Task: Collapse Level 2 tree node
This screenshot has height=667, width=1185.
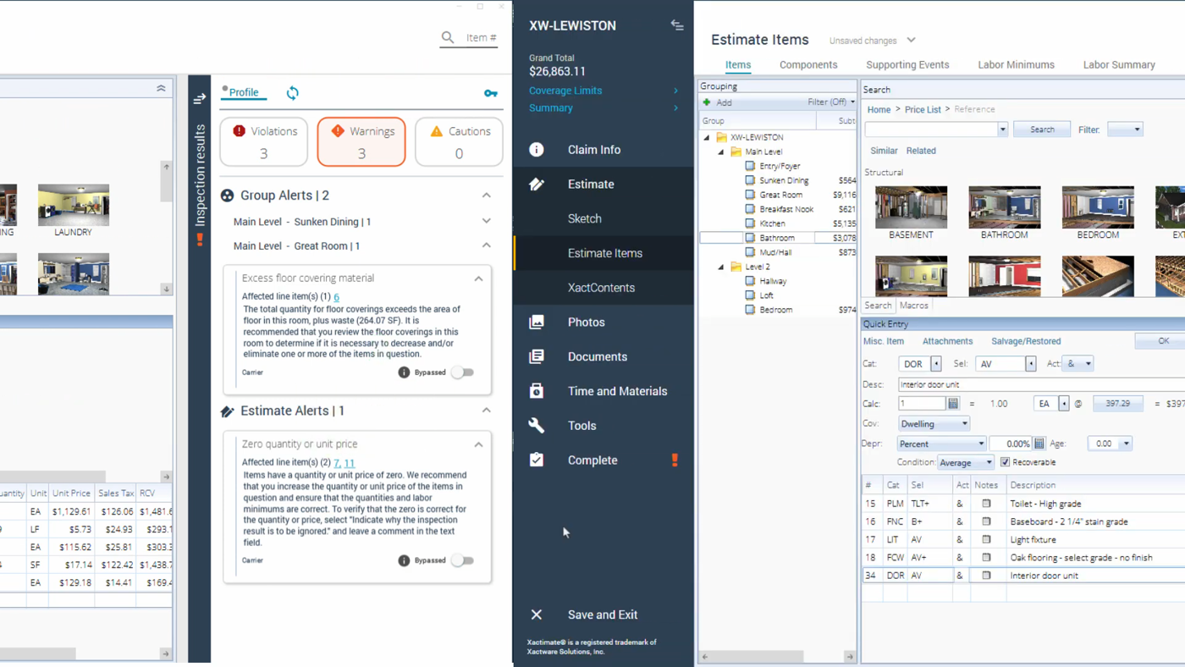Action: (721, 267)
